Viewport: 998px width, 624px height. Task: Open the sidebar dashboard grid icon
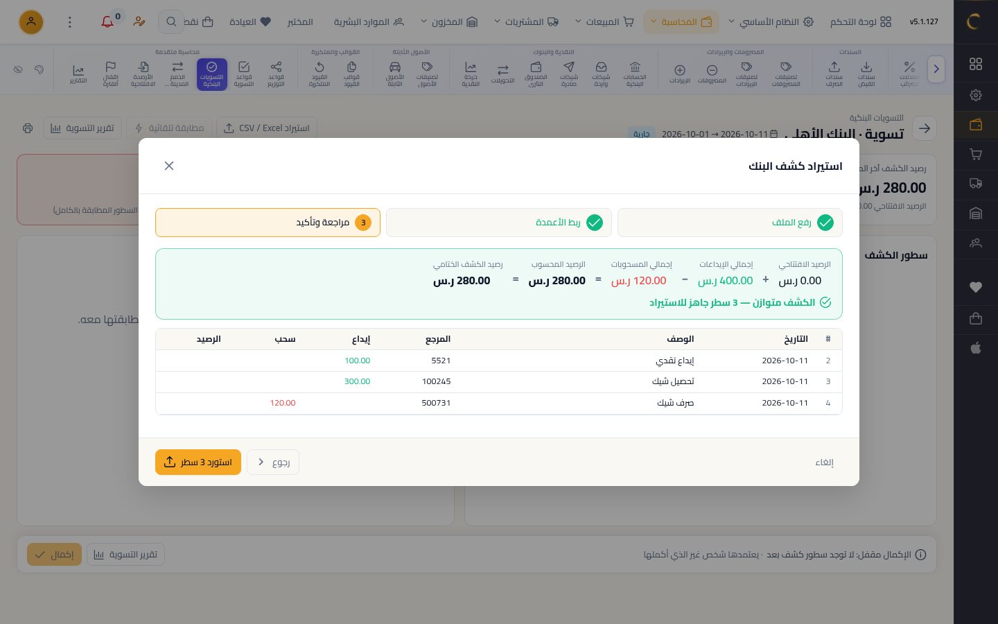(976, 64)
